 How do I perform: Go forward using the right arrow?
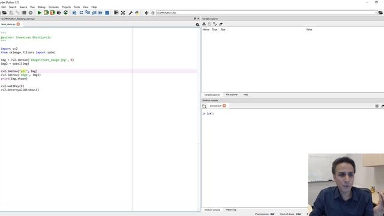(153, 13)
